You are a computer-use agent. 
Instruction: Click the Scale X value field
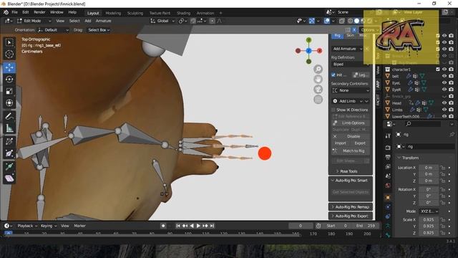point(429,220)
